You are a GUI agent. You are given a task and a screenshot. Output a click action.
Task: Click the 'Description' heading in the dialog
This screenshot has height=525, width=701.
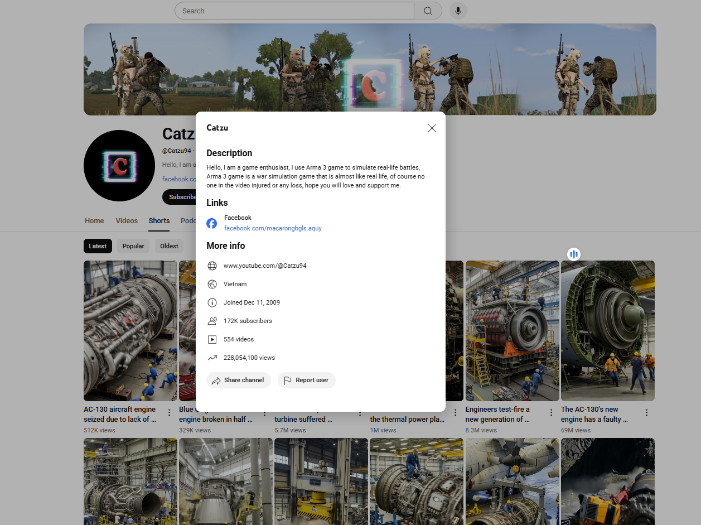pyautogui.click(x=229, y=153)
